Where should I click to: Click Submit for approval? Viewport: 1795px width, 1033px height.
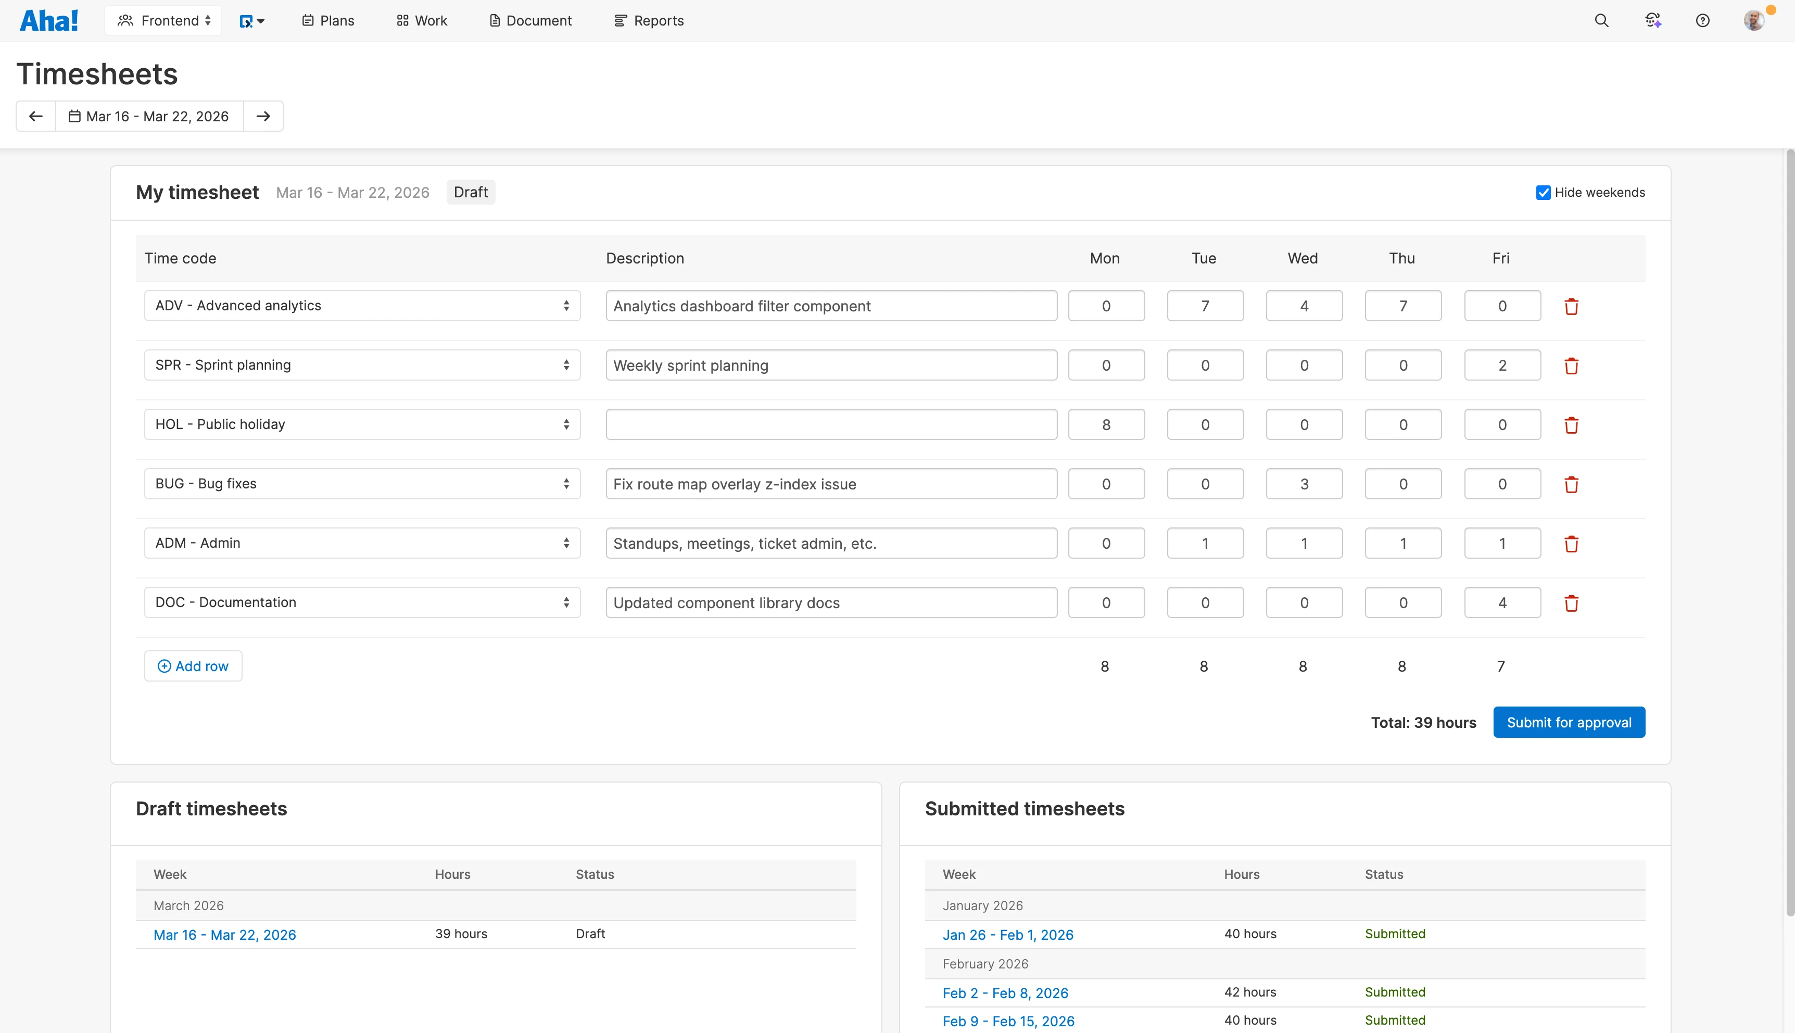click(x=1569, y=722)
